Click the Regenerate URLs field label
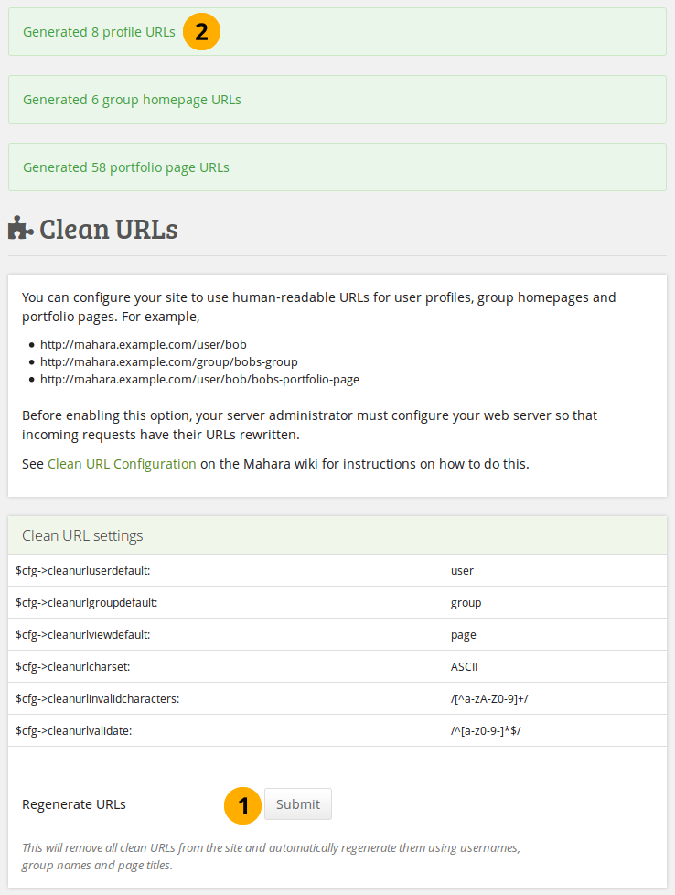Viewport: 675px width, 895px height. pyautogui.click(x=74, y=805)
